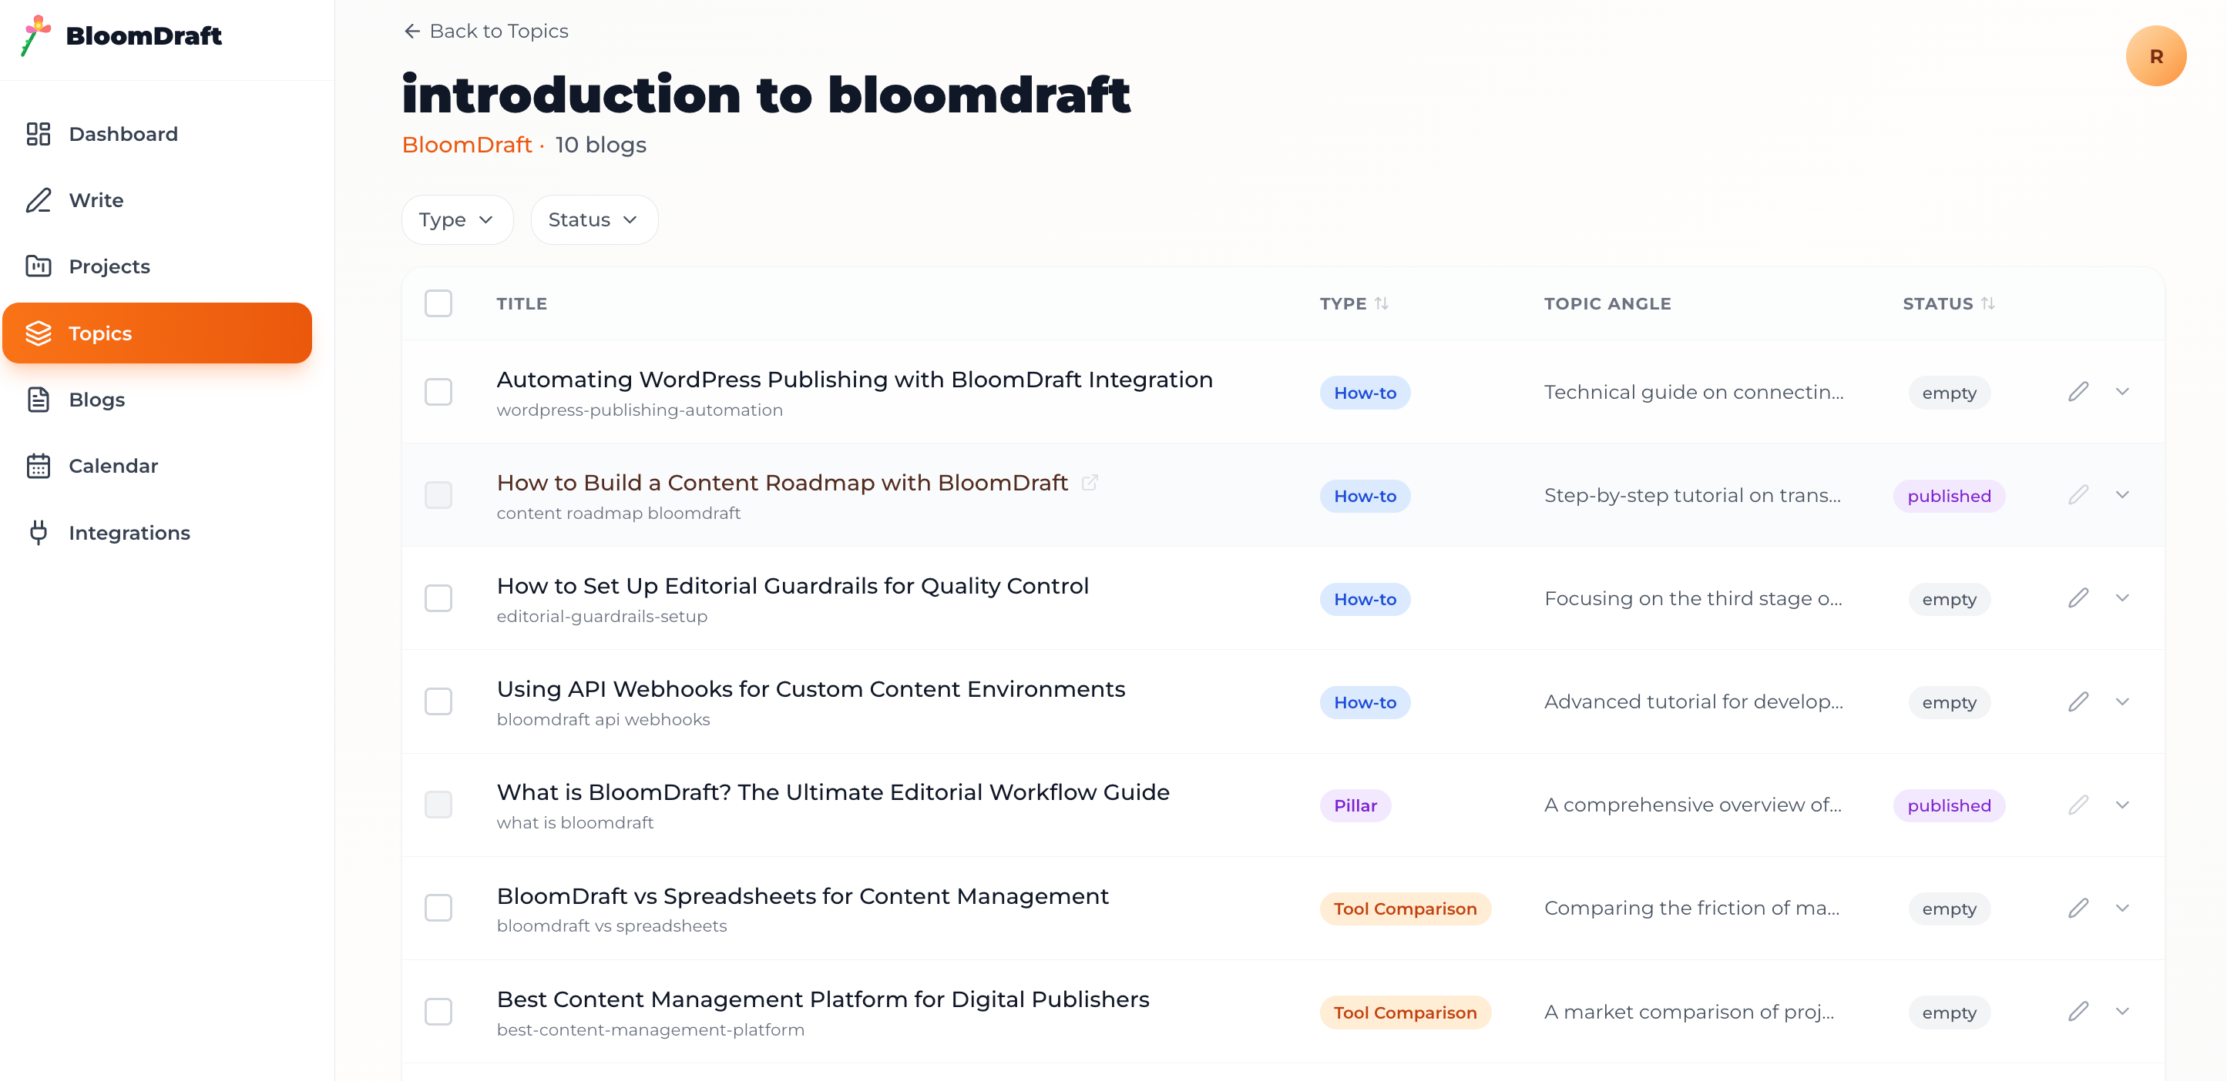Open user avatar labeled R
The image size is (2227, 1081).
coord(2155,56)
